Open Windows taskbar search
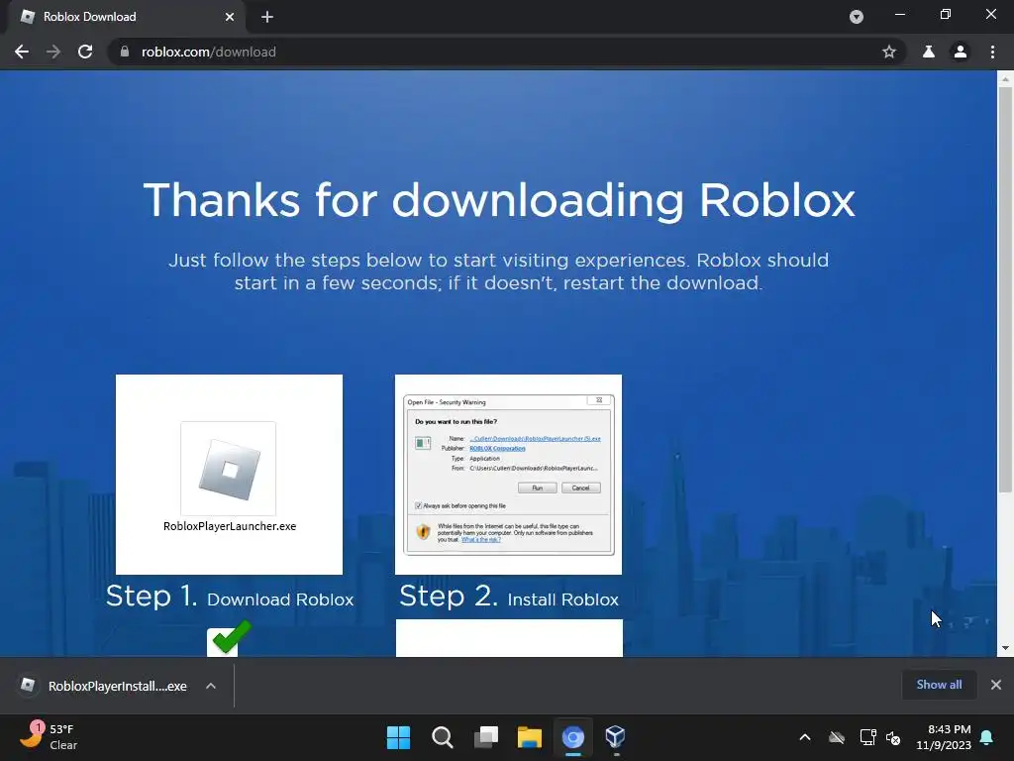Image resolution: width=1014 pixels, height=761 pixels. [x=443, y=737]
